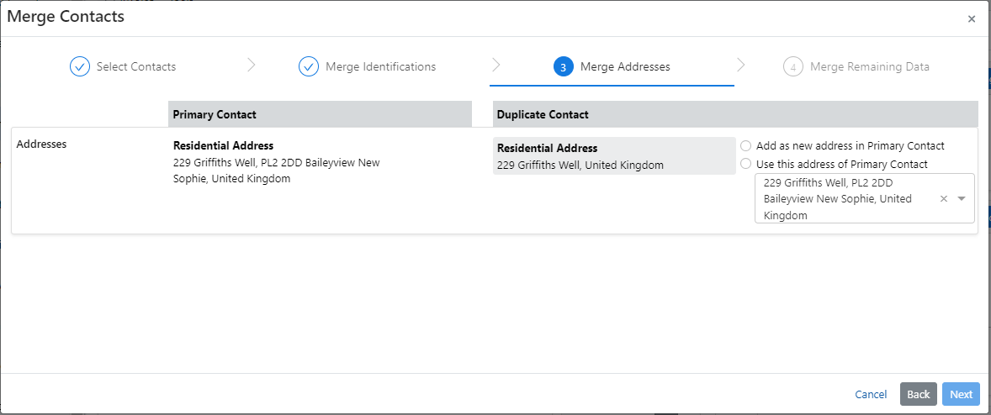
Task: Click the step 4 number circle
Action: [x=792, y=66]
